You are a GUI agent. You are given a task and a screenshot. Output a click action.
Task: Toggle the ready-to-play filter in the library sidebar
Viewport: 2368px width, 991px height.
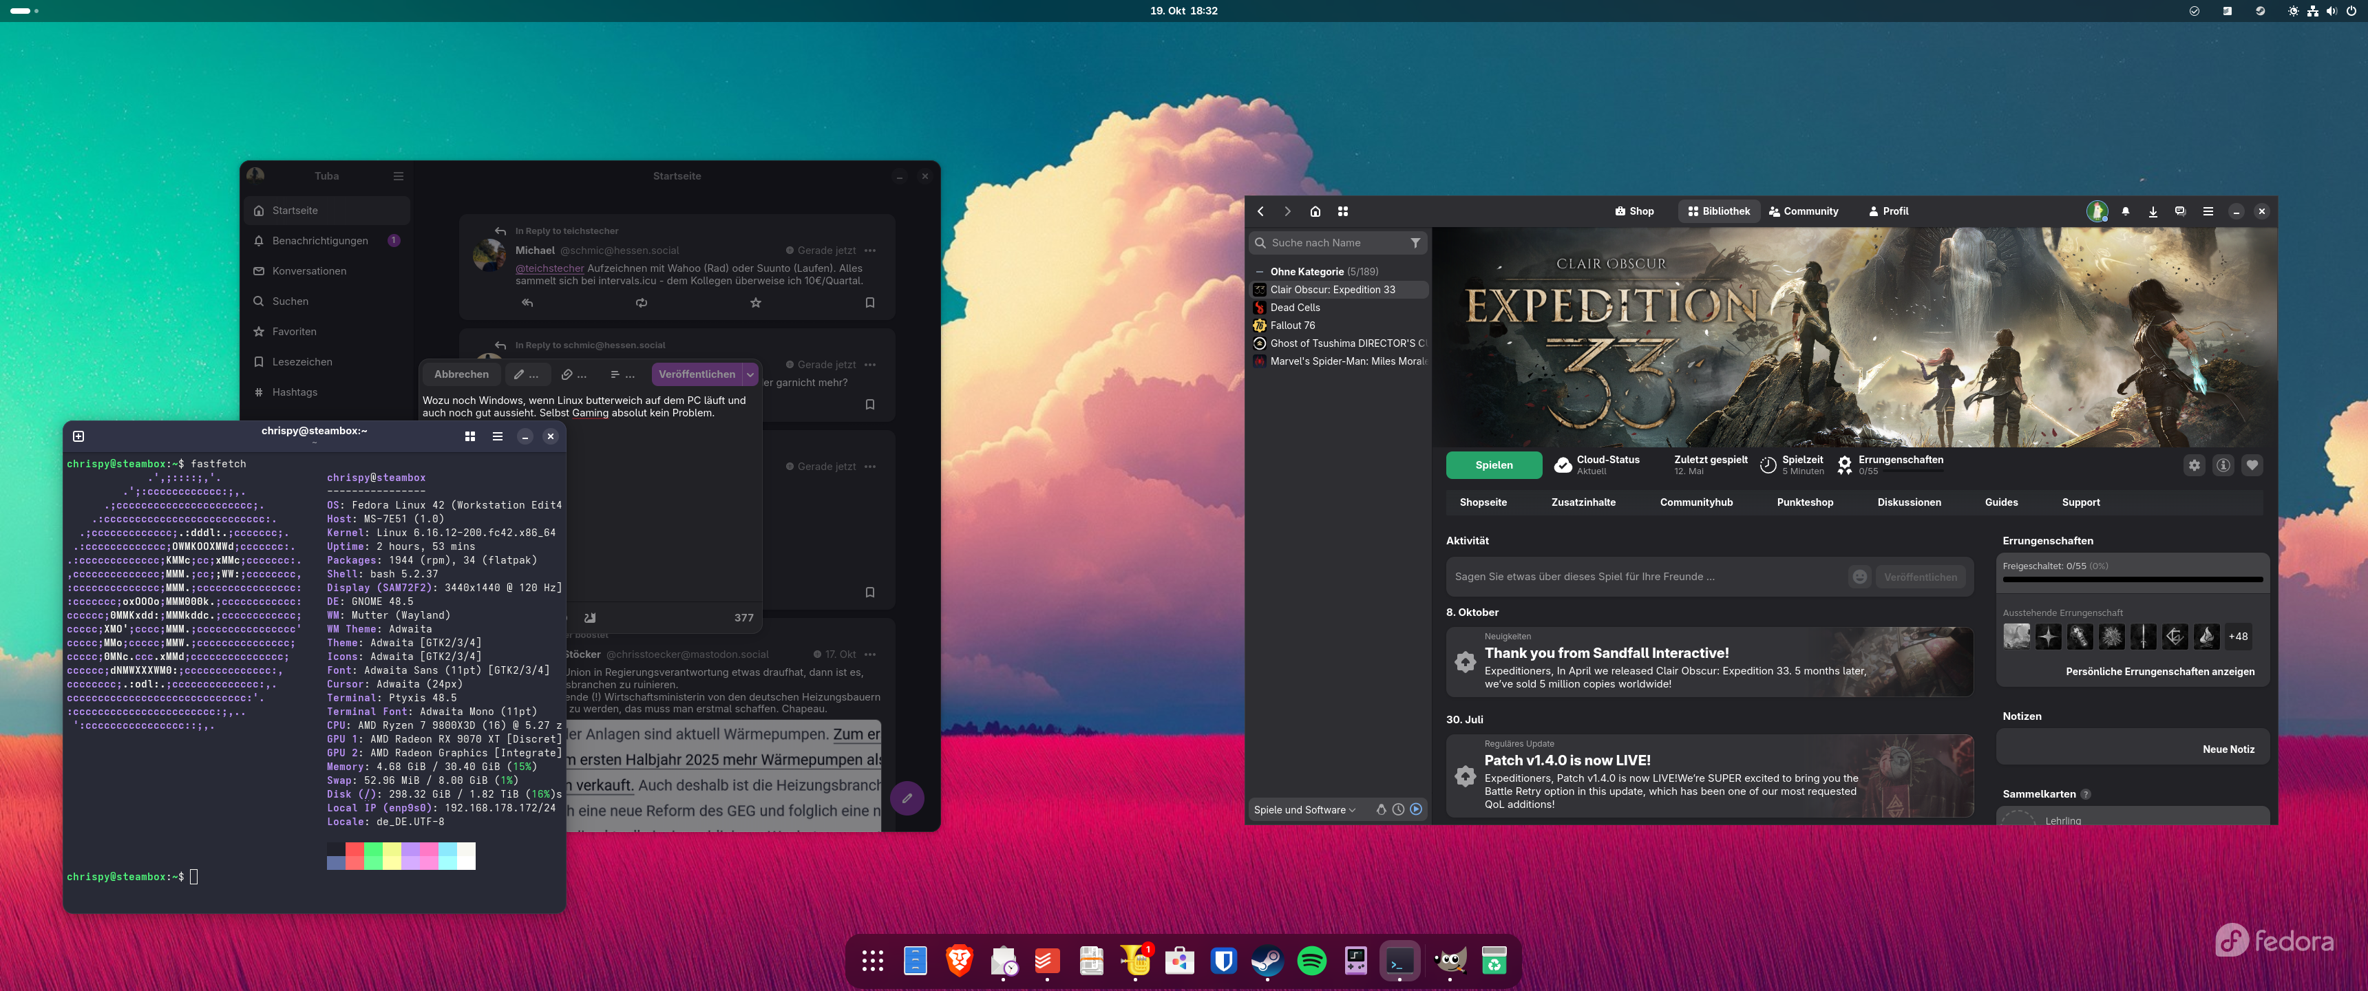point(1416,809)
